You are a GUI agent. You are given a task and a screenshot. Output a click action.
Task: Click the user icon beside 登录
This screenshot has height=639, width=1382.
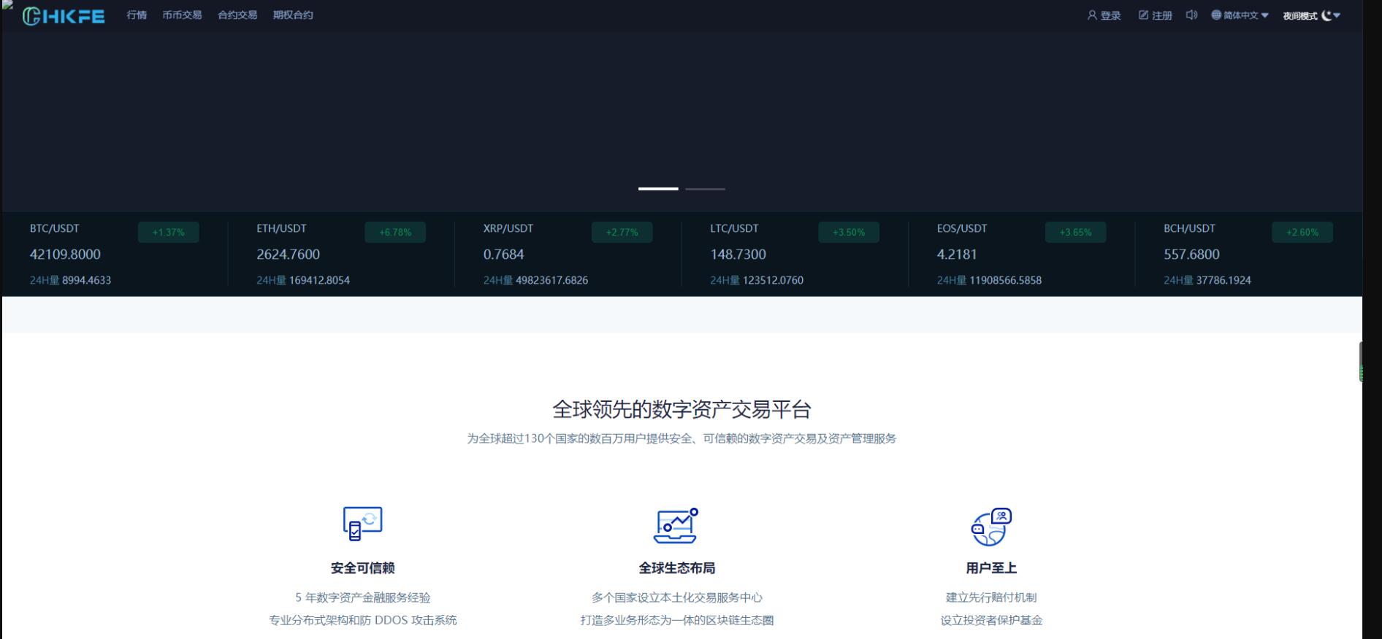point(1092,15)
